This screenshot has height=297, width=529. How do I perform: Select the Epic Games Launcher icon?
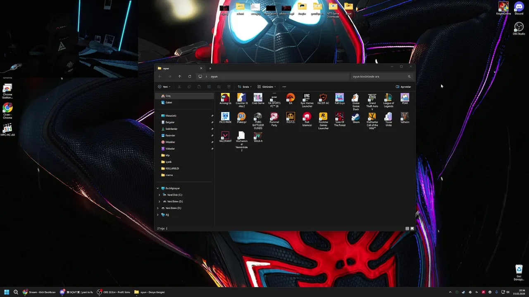point(307,100)
